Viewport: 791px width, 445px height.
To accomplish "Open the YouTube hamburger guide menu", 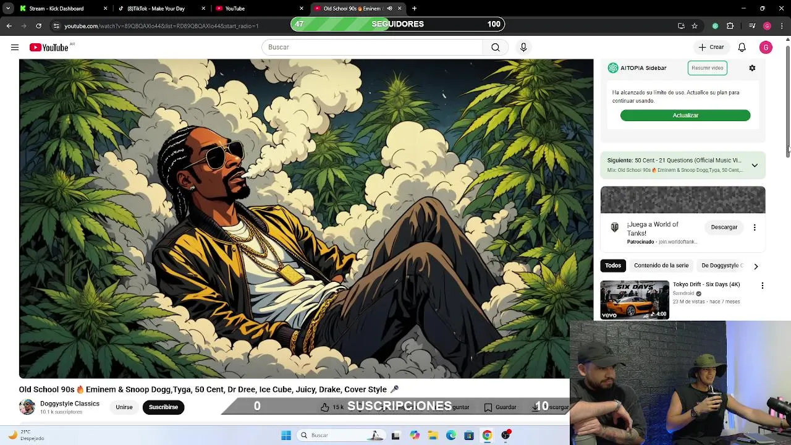I will (x=15, y=48).
